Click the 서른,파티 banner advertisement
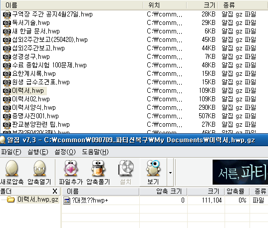 (240, 172)
